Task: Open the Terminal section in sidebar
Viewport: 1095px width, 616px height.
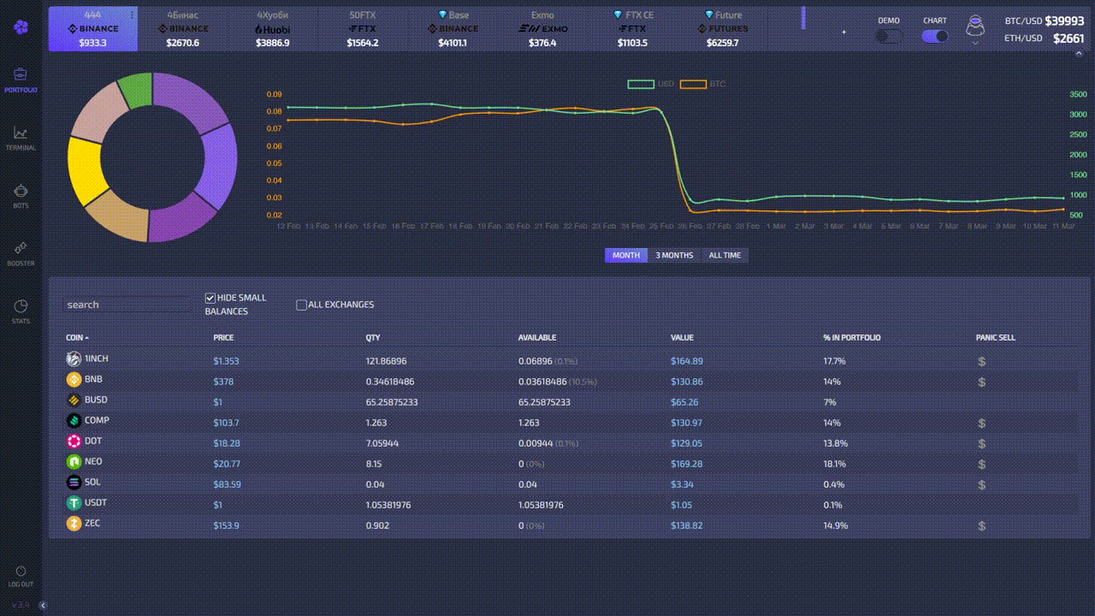Action: (x=21, y=138)
